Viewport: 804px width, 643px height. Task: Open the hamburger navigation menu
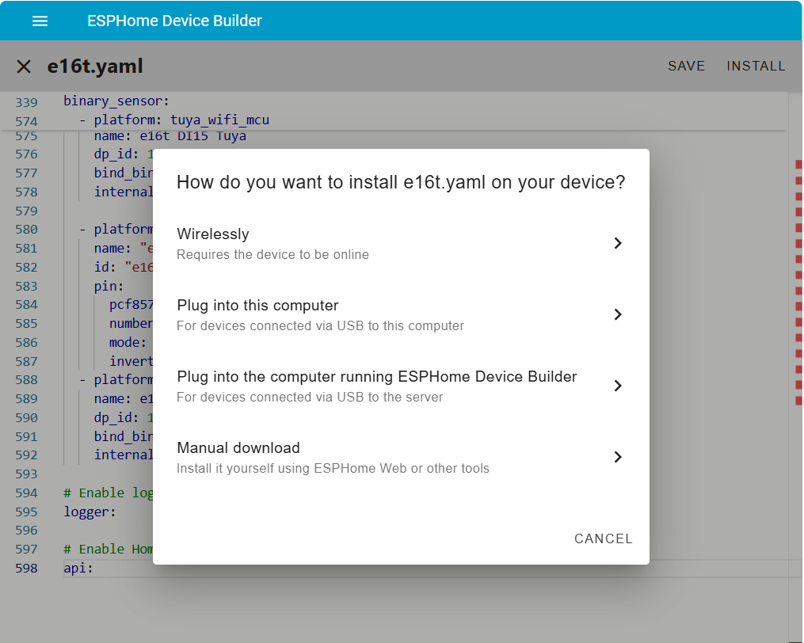pos(40,21)
